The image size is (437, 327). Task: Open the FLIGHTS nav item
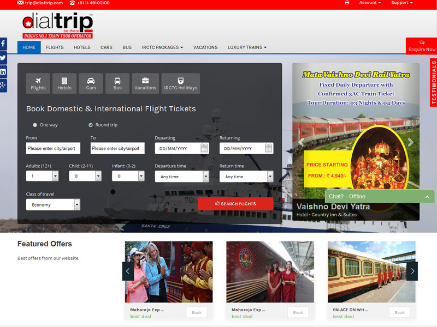pyautogui.click(x=55, y=47)
